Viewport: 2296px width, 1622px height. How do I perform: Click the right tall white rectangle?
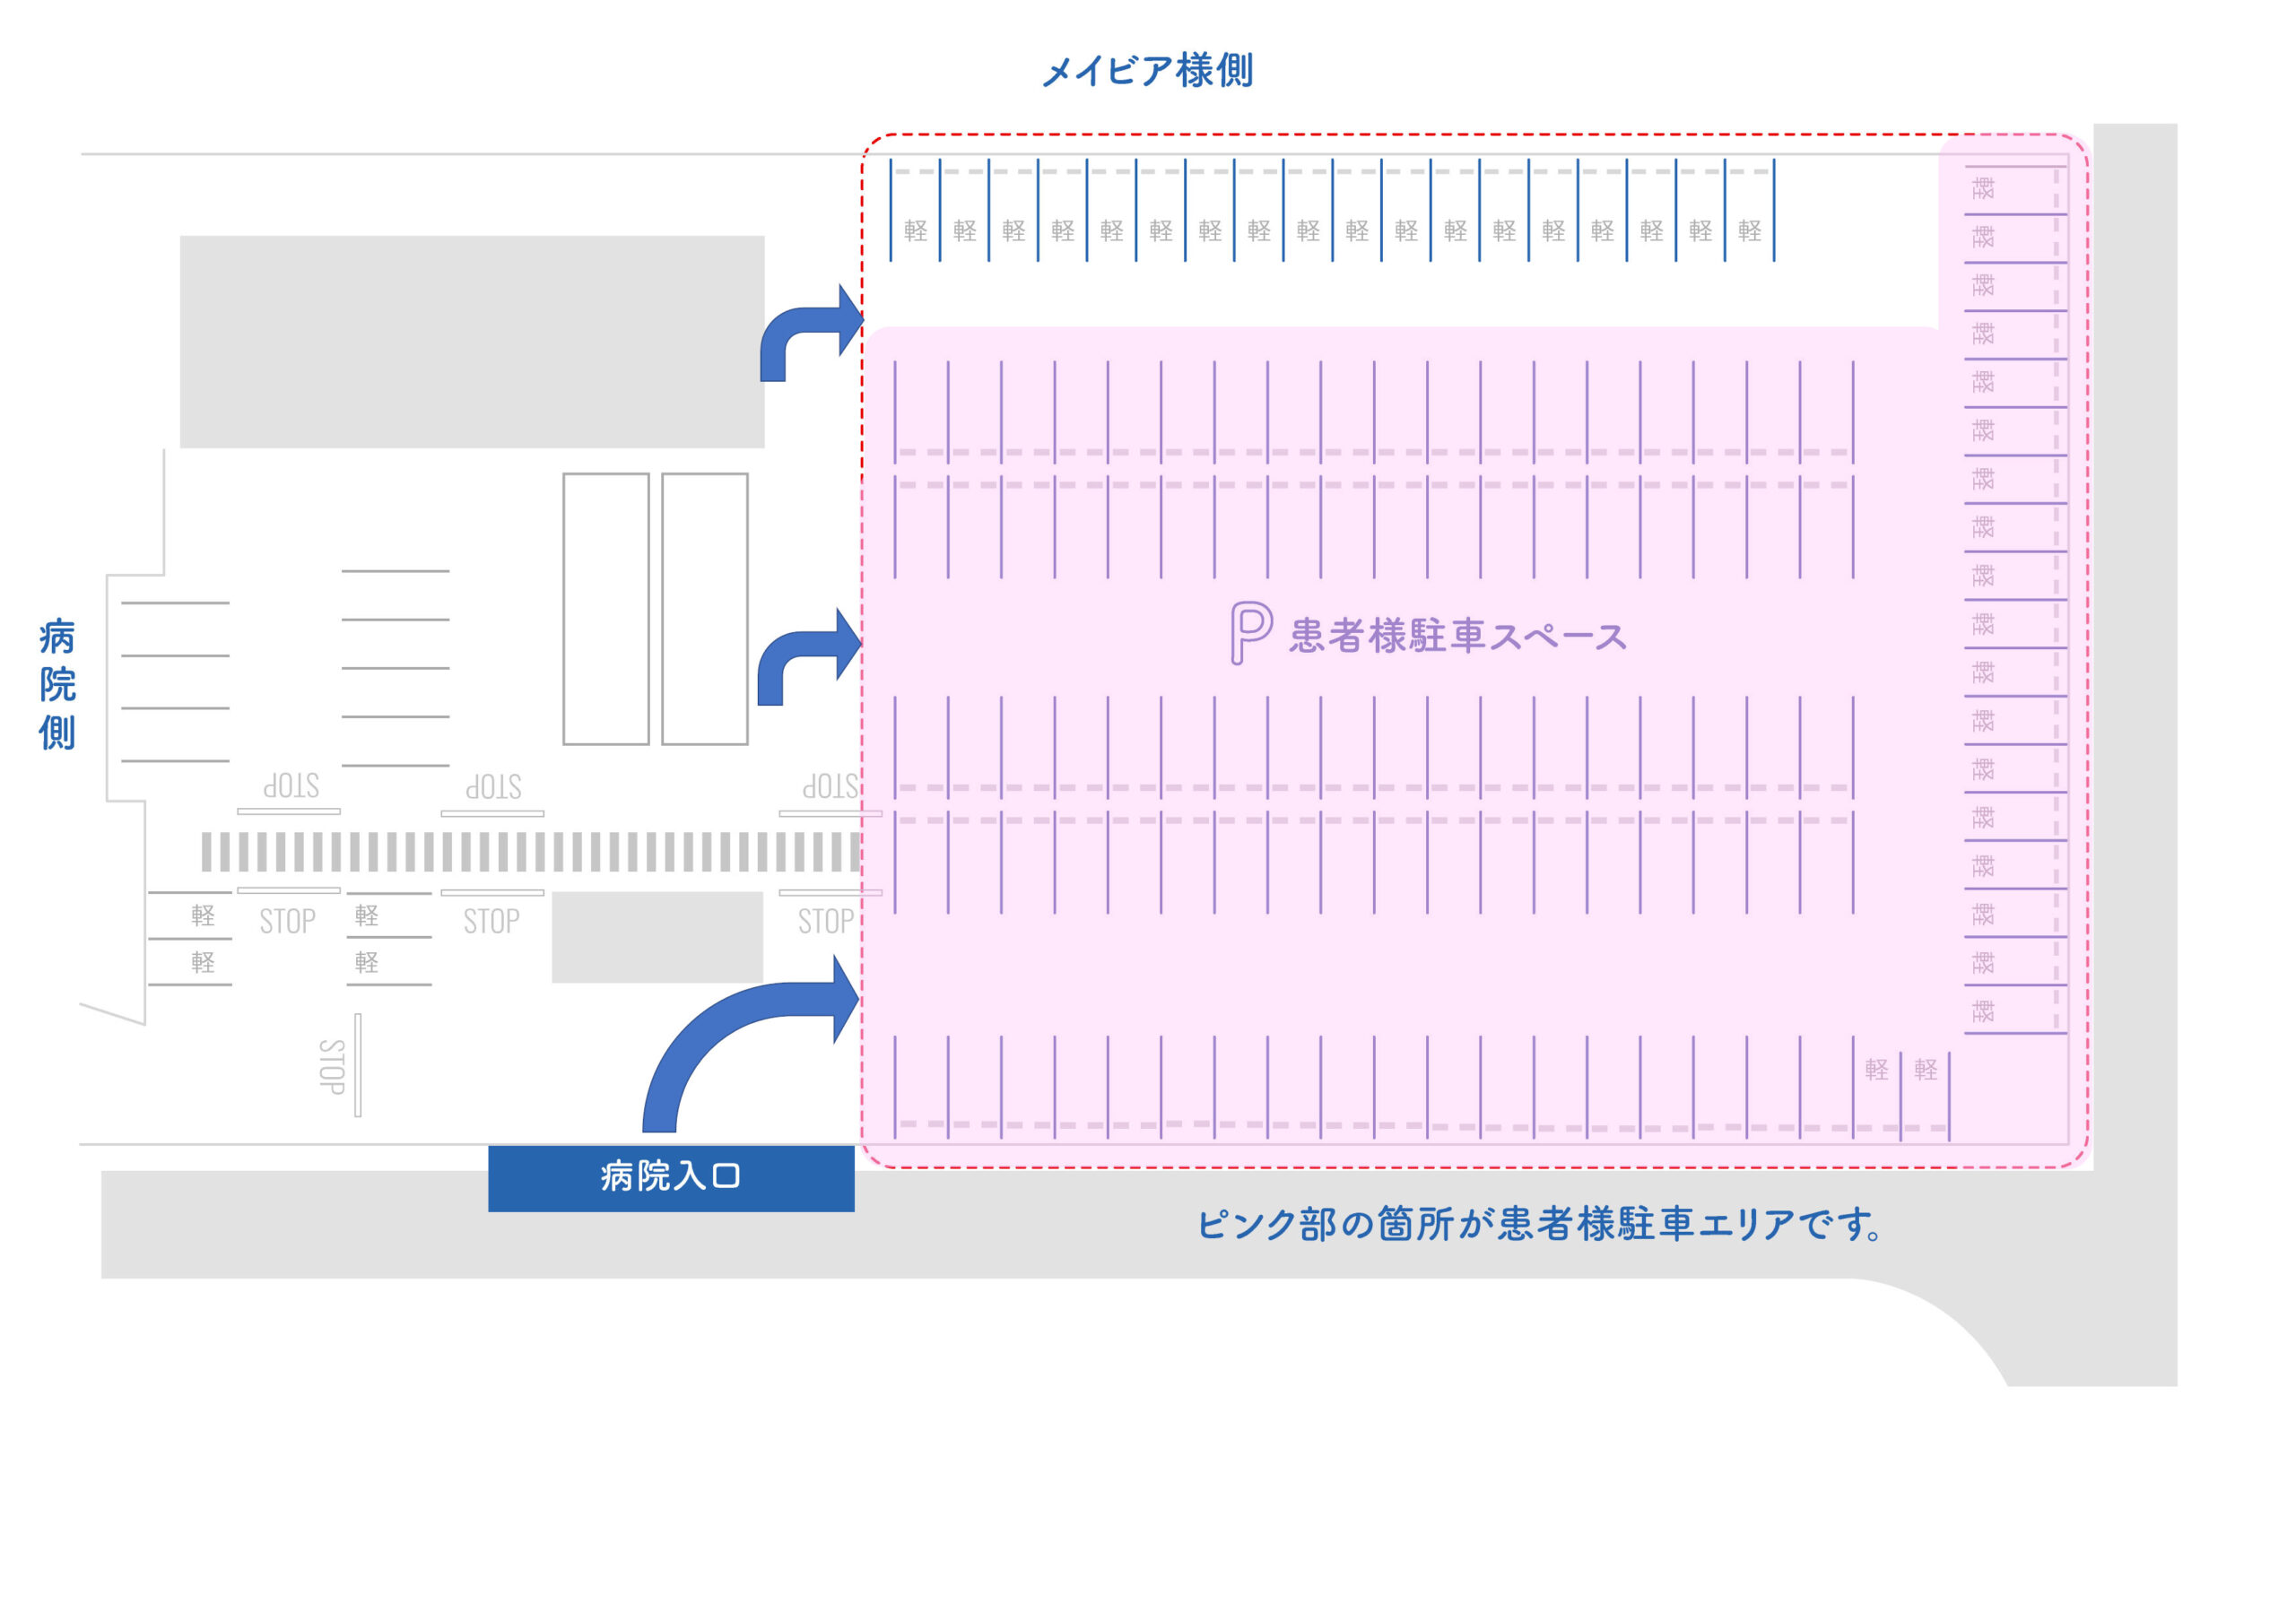[x=704, y=609]
